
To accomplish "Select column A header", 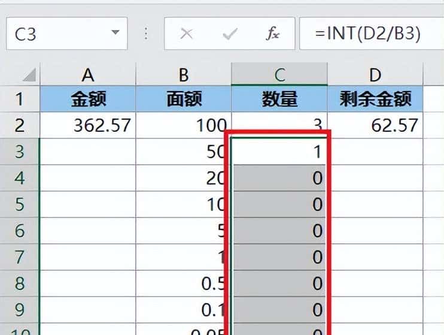I will click(x=88, y=74).
